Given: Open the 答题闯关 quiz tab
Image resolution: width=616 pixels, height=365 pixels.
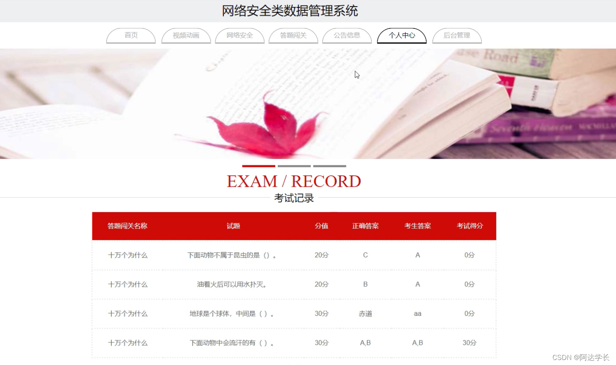Looking at the screenshot, I should click(293, 35).
